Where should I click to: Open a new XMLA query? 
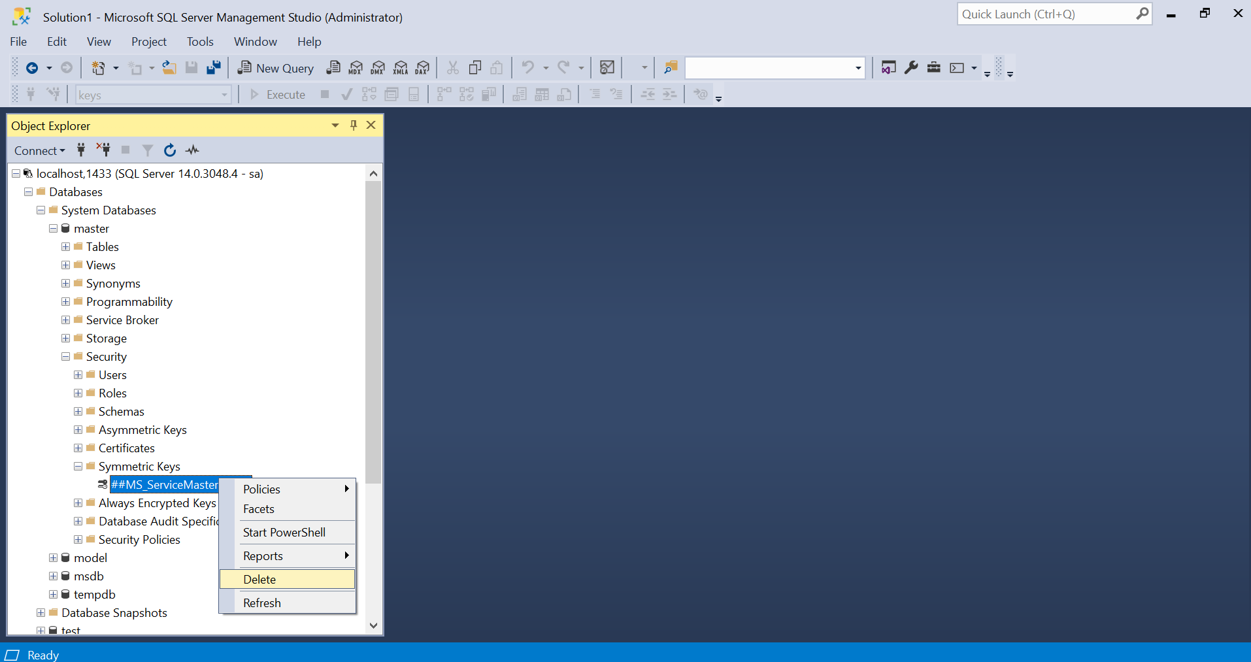(400, 67)
